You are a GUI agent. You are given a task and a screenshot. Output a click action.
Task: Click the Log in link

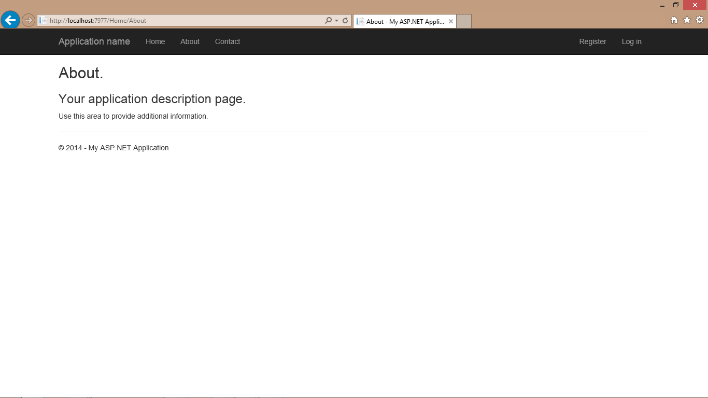click(x=631, y=41)
